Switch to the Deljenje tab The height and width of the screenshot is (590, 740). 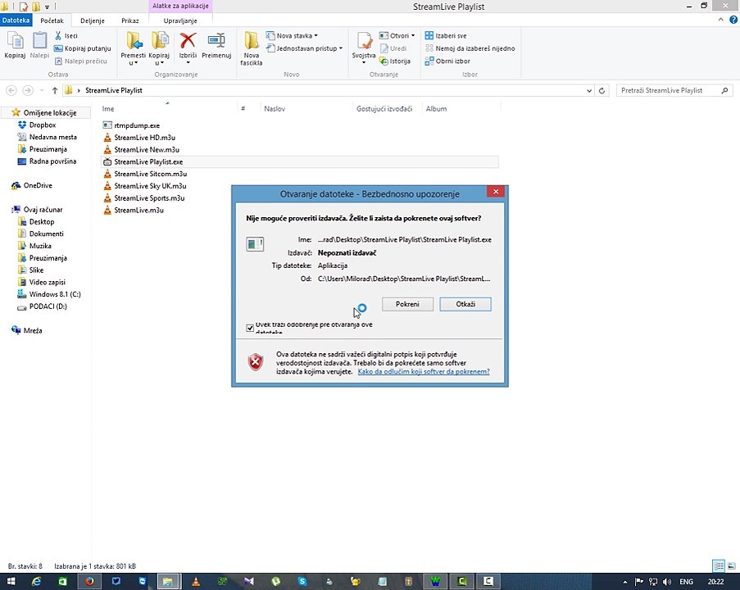[x=93, y=20]
